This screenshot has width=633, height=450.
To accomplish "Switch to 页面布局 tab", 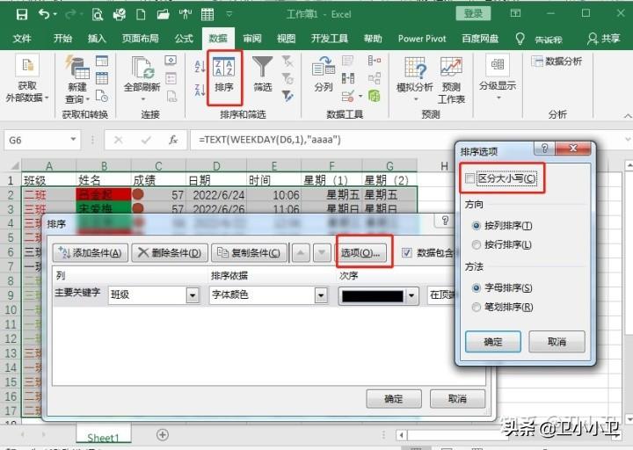I will point(141,39).
